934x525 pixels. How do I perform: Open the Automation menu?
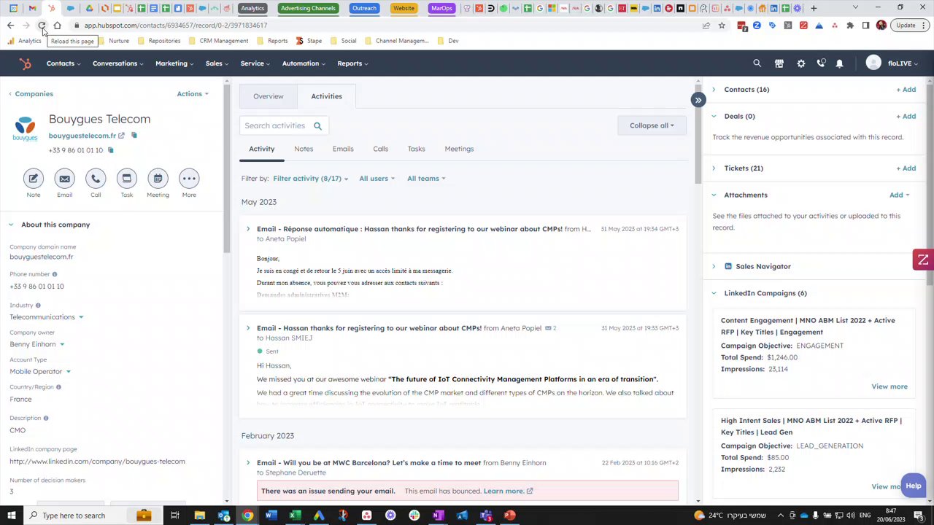(x=304, y=63)
